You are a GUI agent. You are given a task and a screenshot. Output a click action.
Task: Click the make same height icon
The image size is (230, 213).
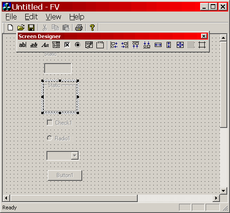coord(169,45)
